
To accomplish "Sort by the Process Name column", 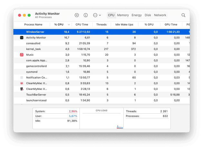I will tap(34, 24).
